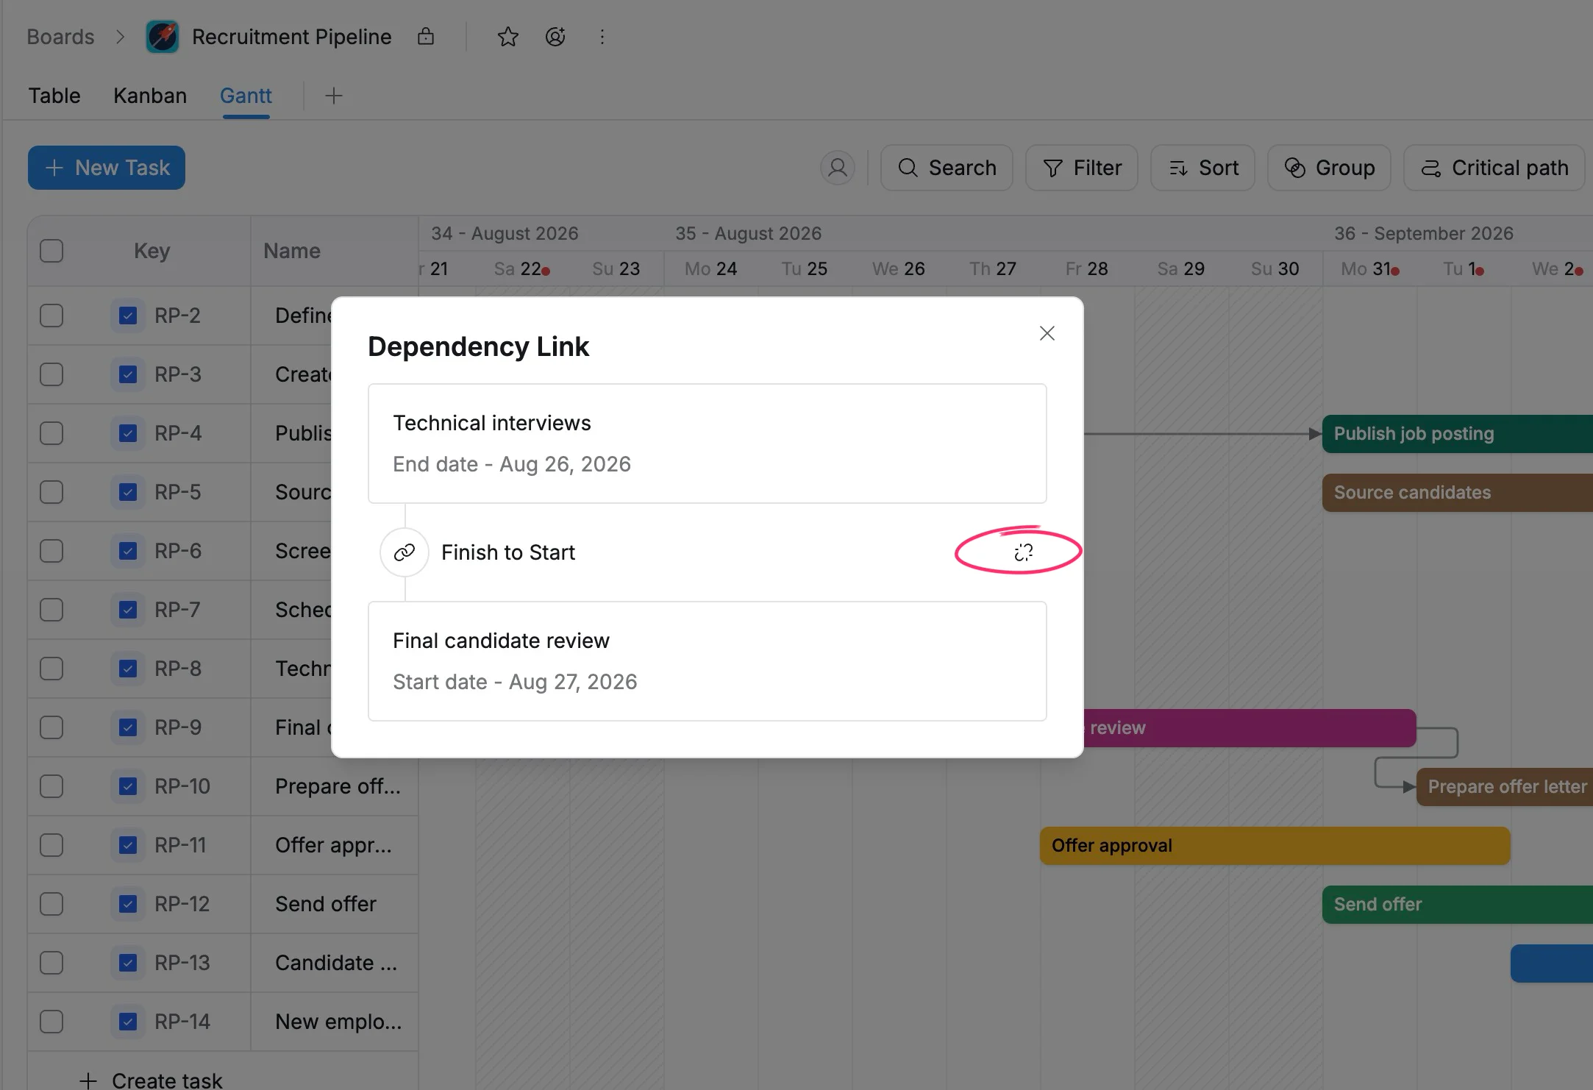Open the Group options
Viewport: 1593px width, 1090px height.
[x=1329, y=168]
